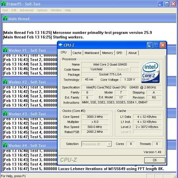
Task: Click the Technology value 45 nm
Action: (89, 79)
